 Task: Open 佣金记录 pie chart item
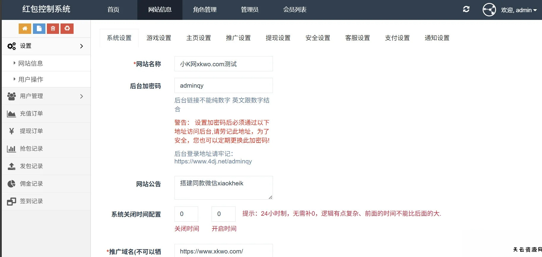coord(31,184)
